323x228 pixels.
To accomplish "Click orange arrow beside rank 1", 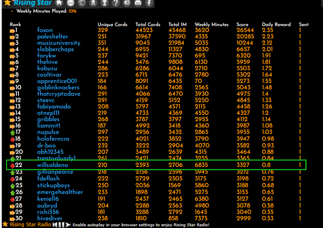I will click(x=12, y=31).
